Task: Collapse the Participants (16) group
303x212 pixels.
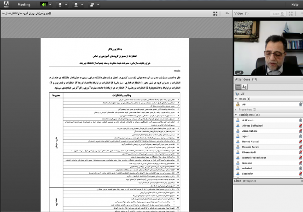Action: tap(236, 115)
